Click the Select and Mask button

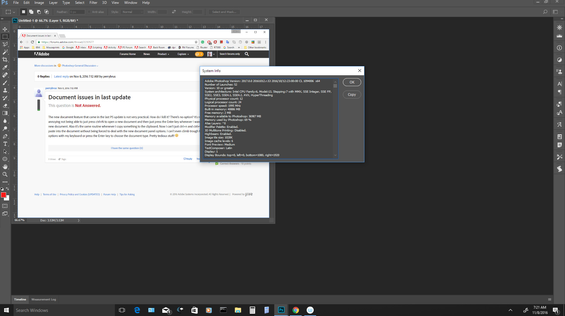[x=224, y=12]
